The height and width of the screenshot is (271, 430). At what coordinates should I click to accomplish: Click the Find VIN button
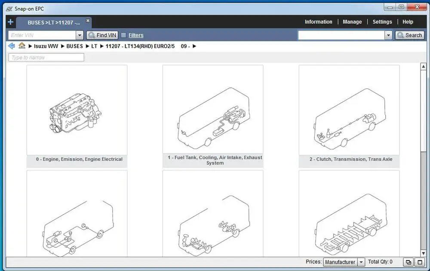tap(102, 35)
